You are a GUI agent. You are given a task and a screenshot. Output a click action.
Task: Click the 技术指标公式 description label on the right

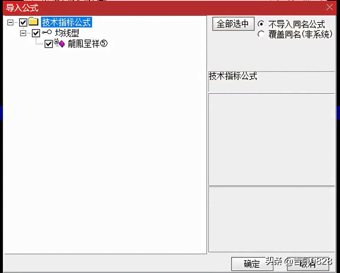232,76
